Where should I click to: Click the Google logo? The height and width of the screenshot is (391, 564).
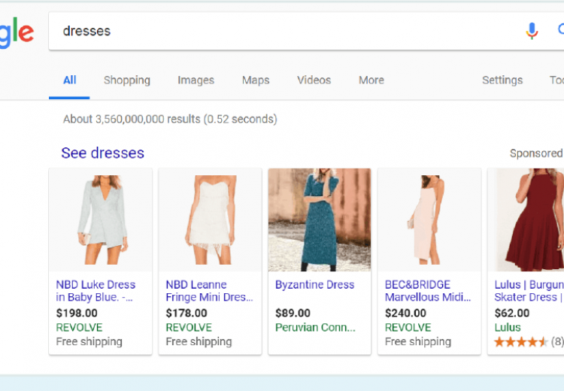[x=17, y=33]
